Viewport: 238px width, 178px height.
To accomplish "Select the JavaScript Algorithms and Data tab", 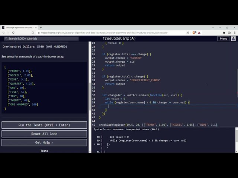I will coord(19,27).
